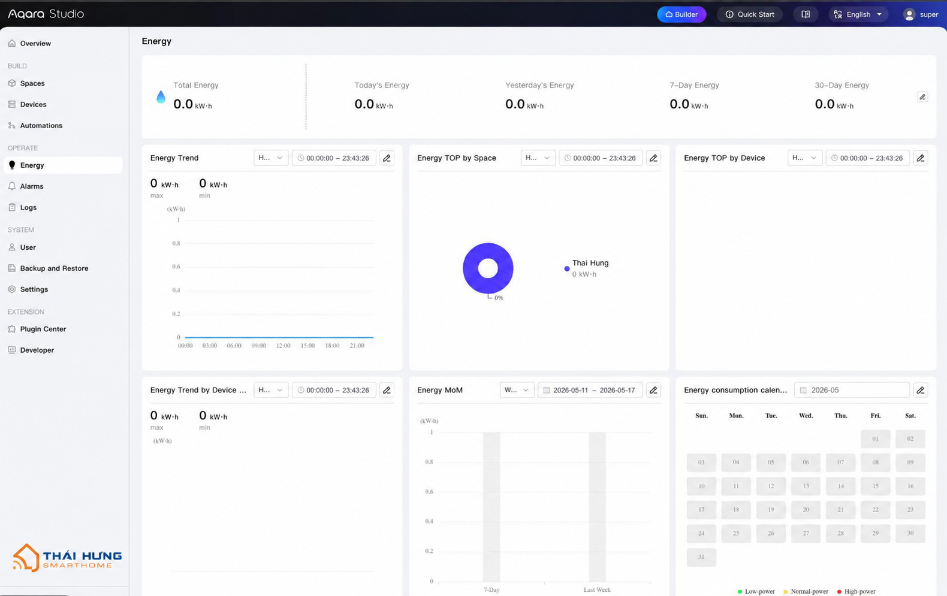Open Spaces in the sidebar

click(x=63, y=83)
